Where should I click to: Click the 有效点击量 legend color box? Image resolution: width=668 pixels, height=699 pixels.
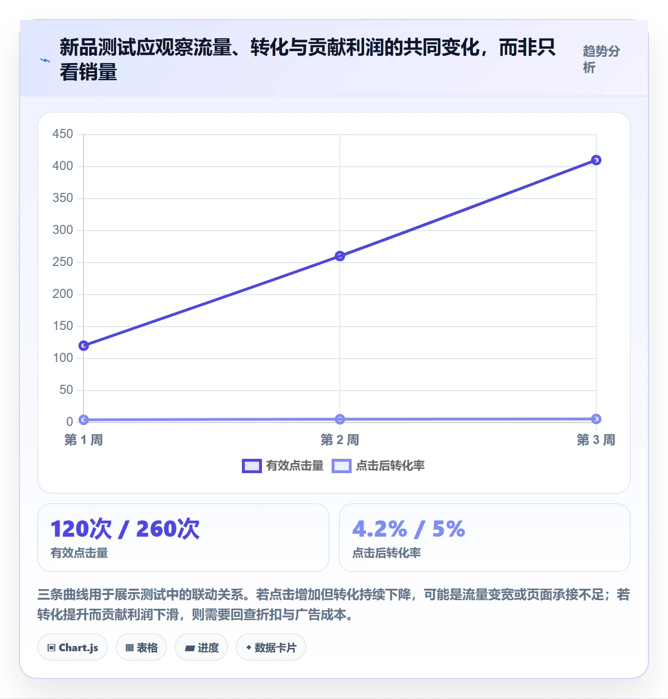[252, 466]
